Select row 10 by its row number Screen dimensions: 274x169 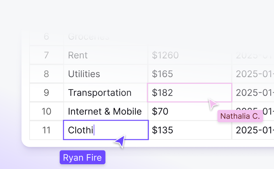click(46, 112)
